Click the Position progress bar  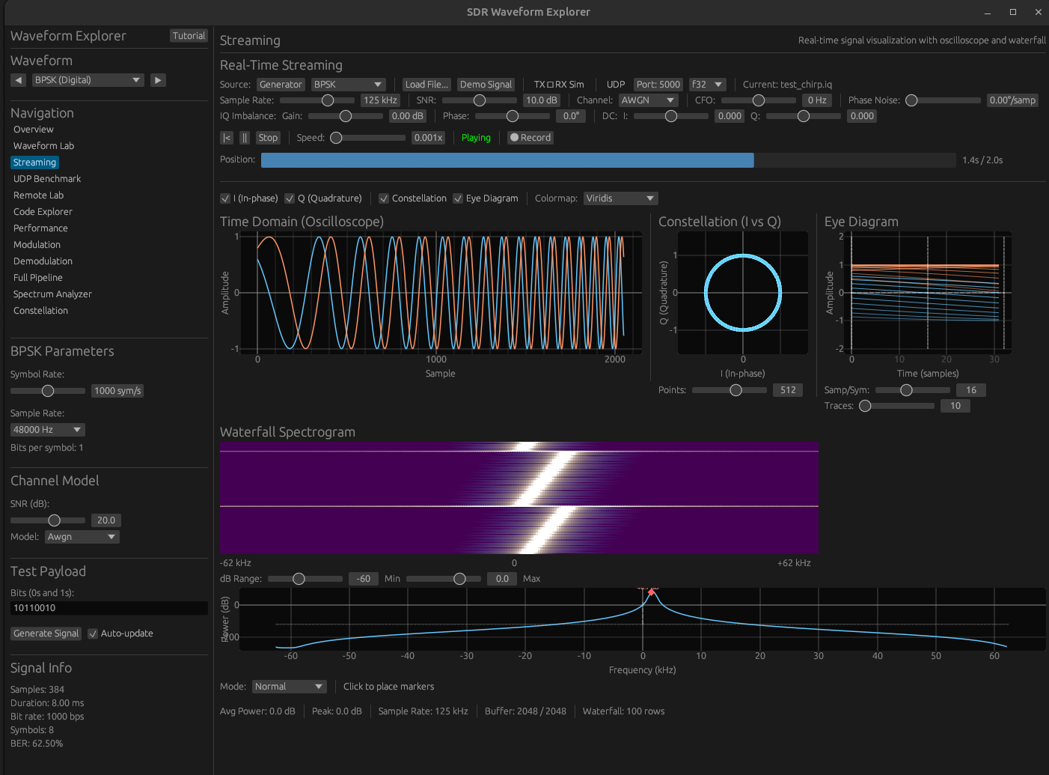click(608, 160)
